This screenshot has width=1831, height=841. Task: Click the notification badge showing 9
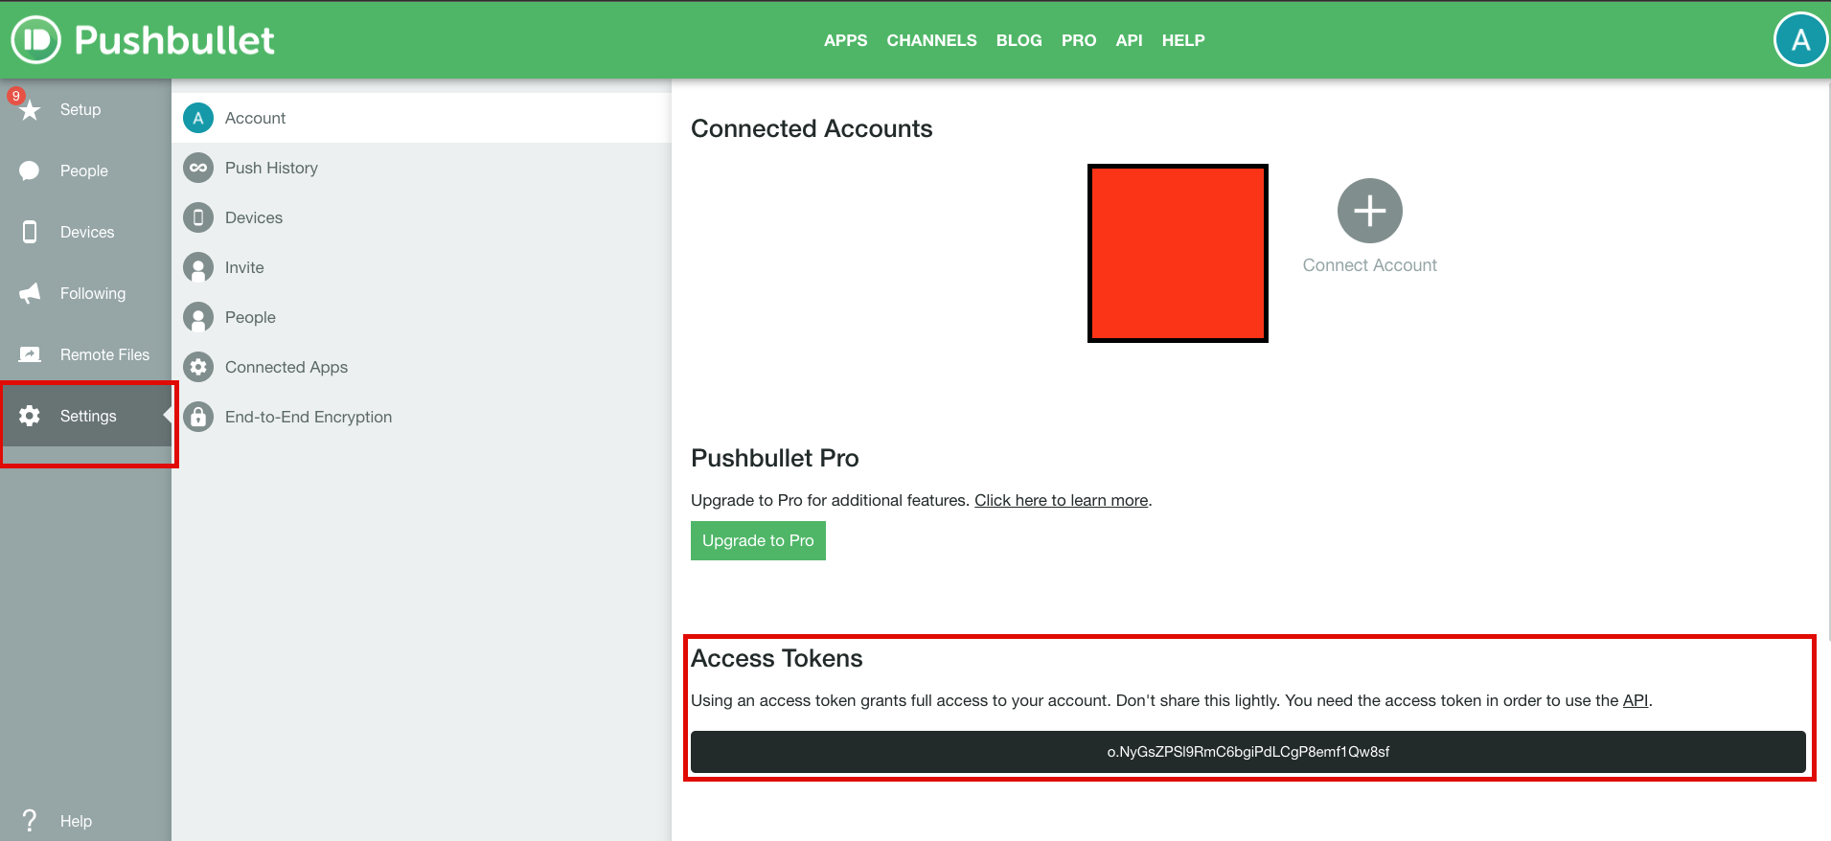coord(15,96)
